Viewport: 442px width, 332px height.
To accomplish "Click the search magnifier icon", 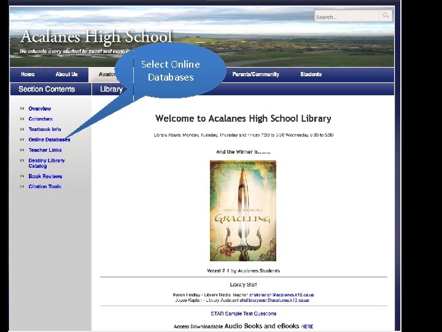I will tap(386, 15).
